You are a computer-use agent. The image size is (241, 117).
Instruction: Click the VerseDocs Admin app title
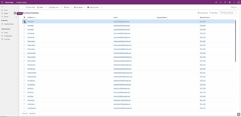pos(21,2)
